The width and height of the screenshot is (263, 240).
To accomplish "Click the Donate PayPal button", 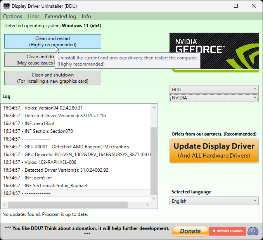I will 190,231.
